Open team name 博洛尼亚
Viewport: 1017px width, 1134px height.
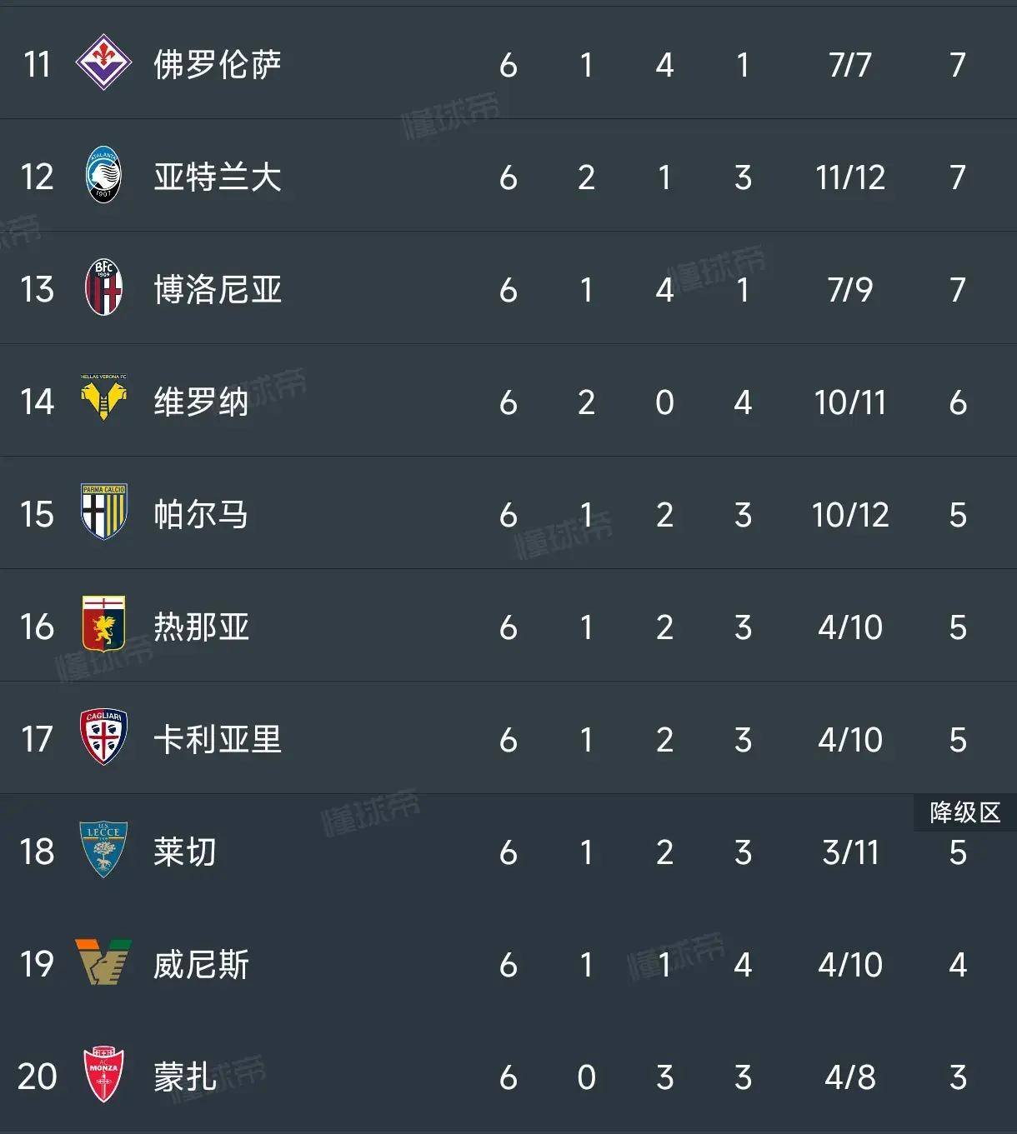(x=218, y=289)
